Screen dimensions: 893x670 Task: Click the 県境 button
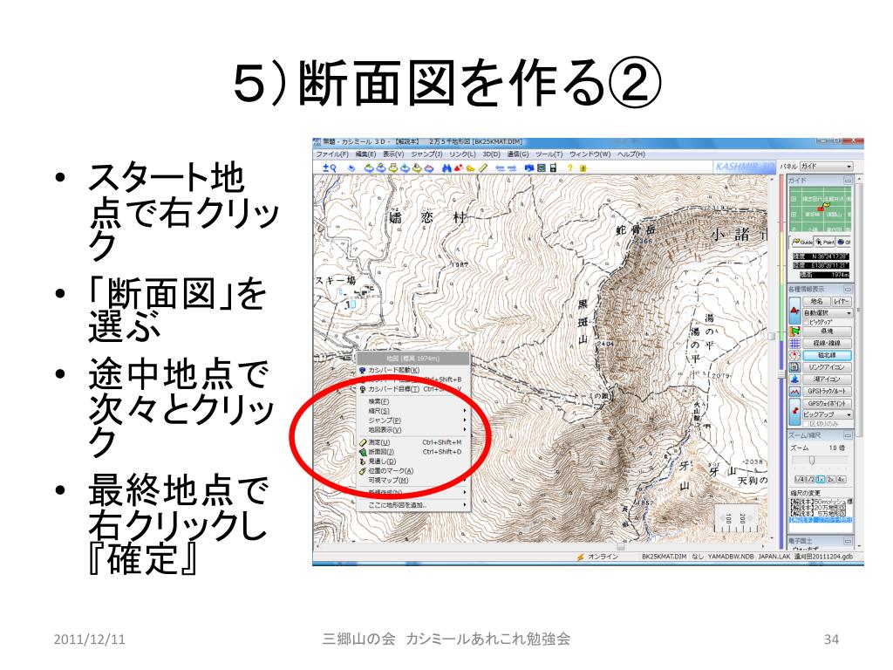click(x=828, y=331)
